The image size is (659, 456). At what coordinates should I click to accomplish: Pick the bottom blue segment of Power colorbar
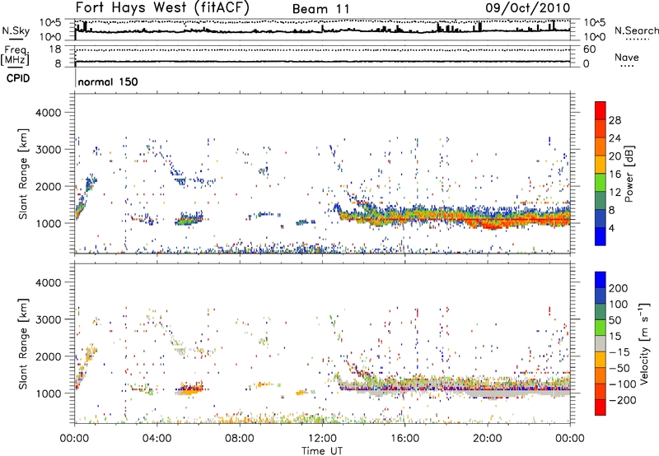click(601, 236)
